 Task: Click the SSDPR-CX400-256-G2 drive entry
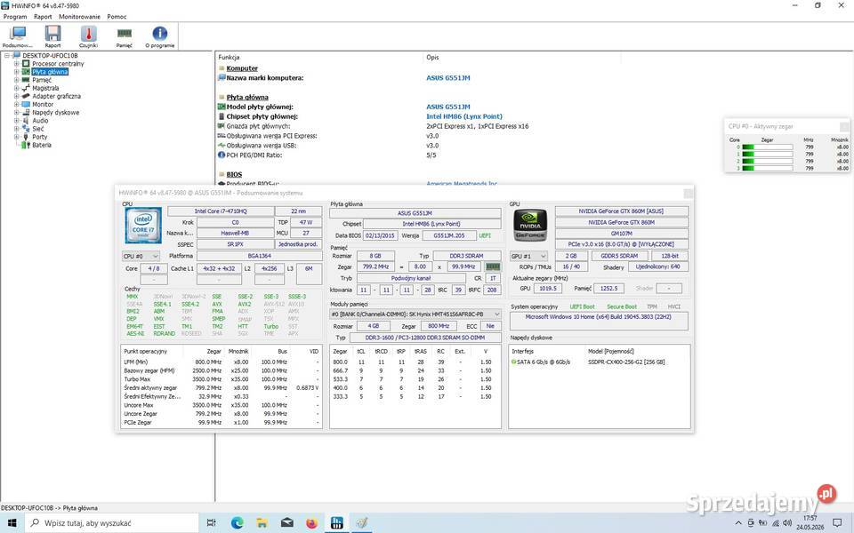pos(626,362)
